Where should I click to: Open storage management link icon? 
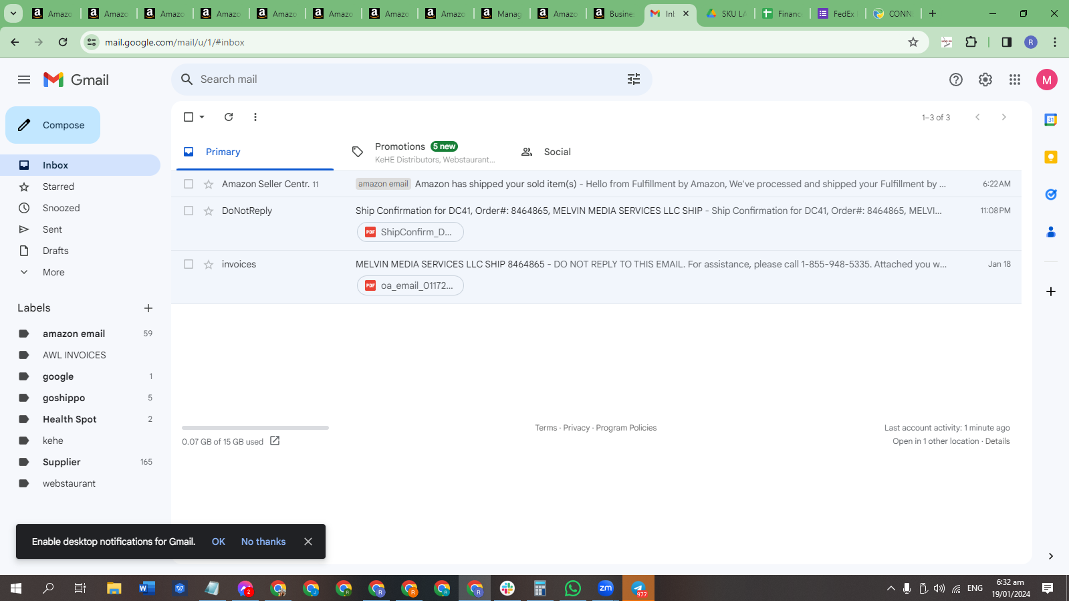[275, 441]
